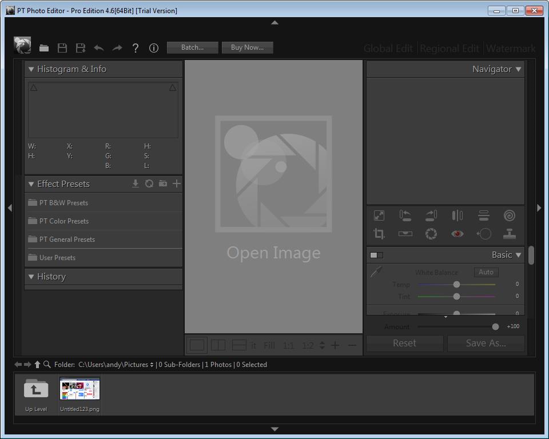Click the Up Level folder thumbnail
549x439 pixels.
[x=36, y=394]
